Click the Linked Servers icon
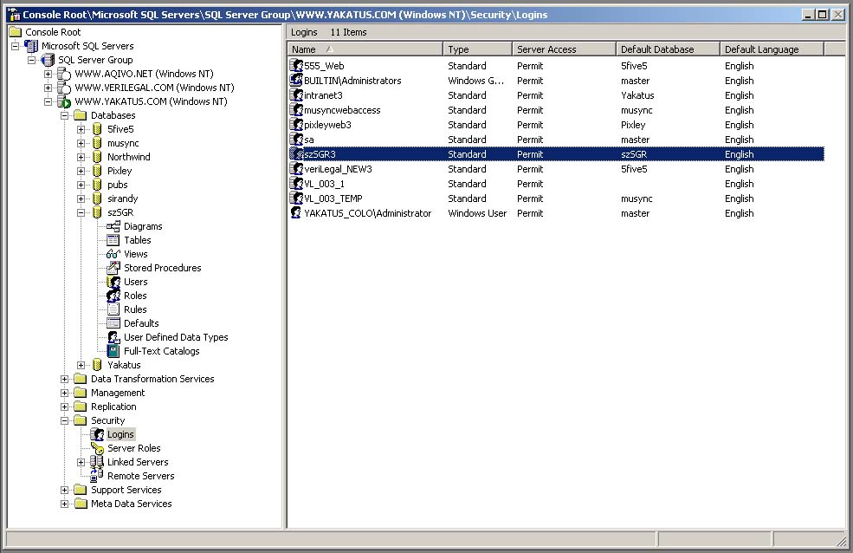This screenshot has height=553, width=853. tap(97, 462)
